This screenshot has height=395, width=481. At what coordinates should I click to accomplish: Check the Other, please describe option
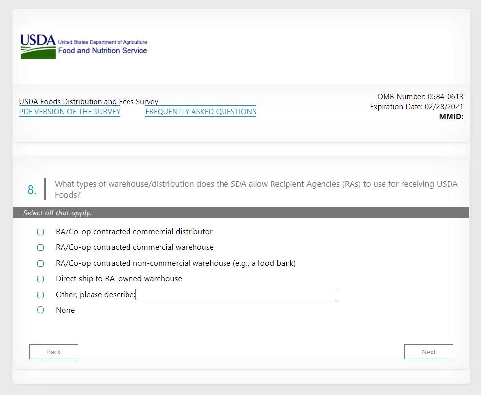point(40,295)
